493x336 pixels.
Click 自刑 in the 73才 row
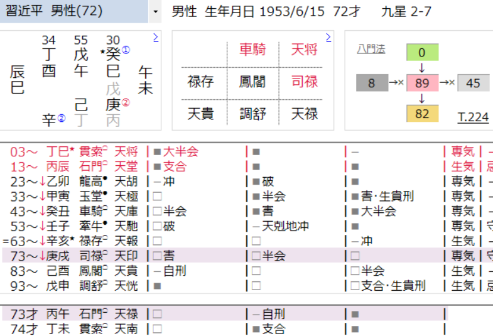tap(274, 313)
